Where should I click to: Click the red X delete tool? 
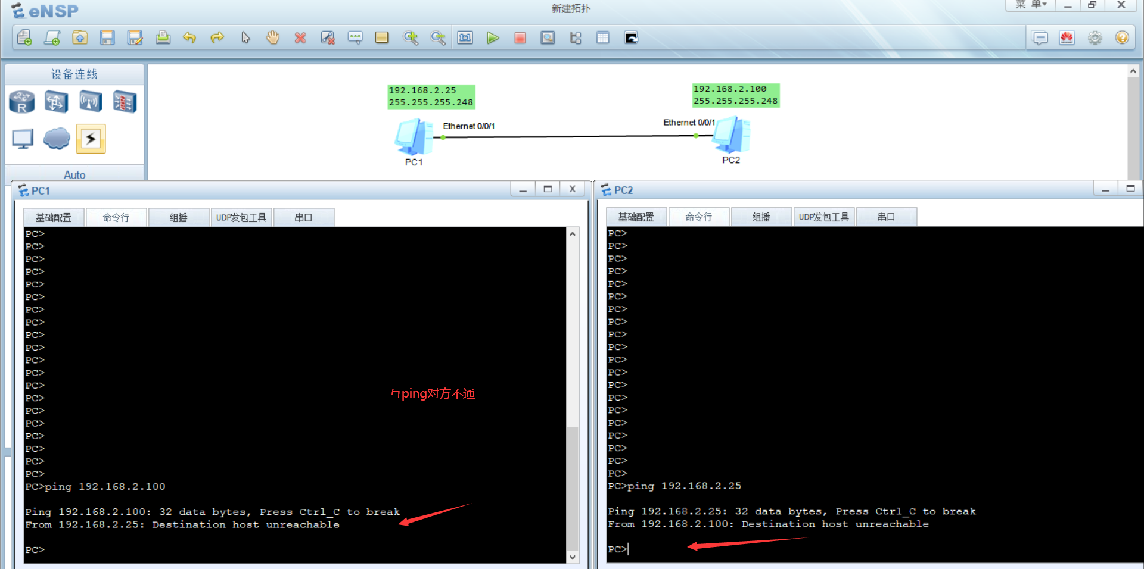(x=300, y=38)
